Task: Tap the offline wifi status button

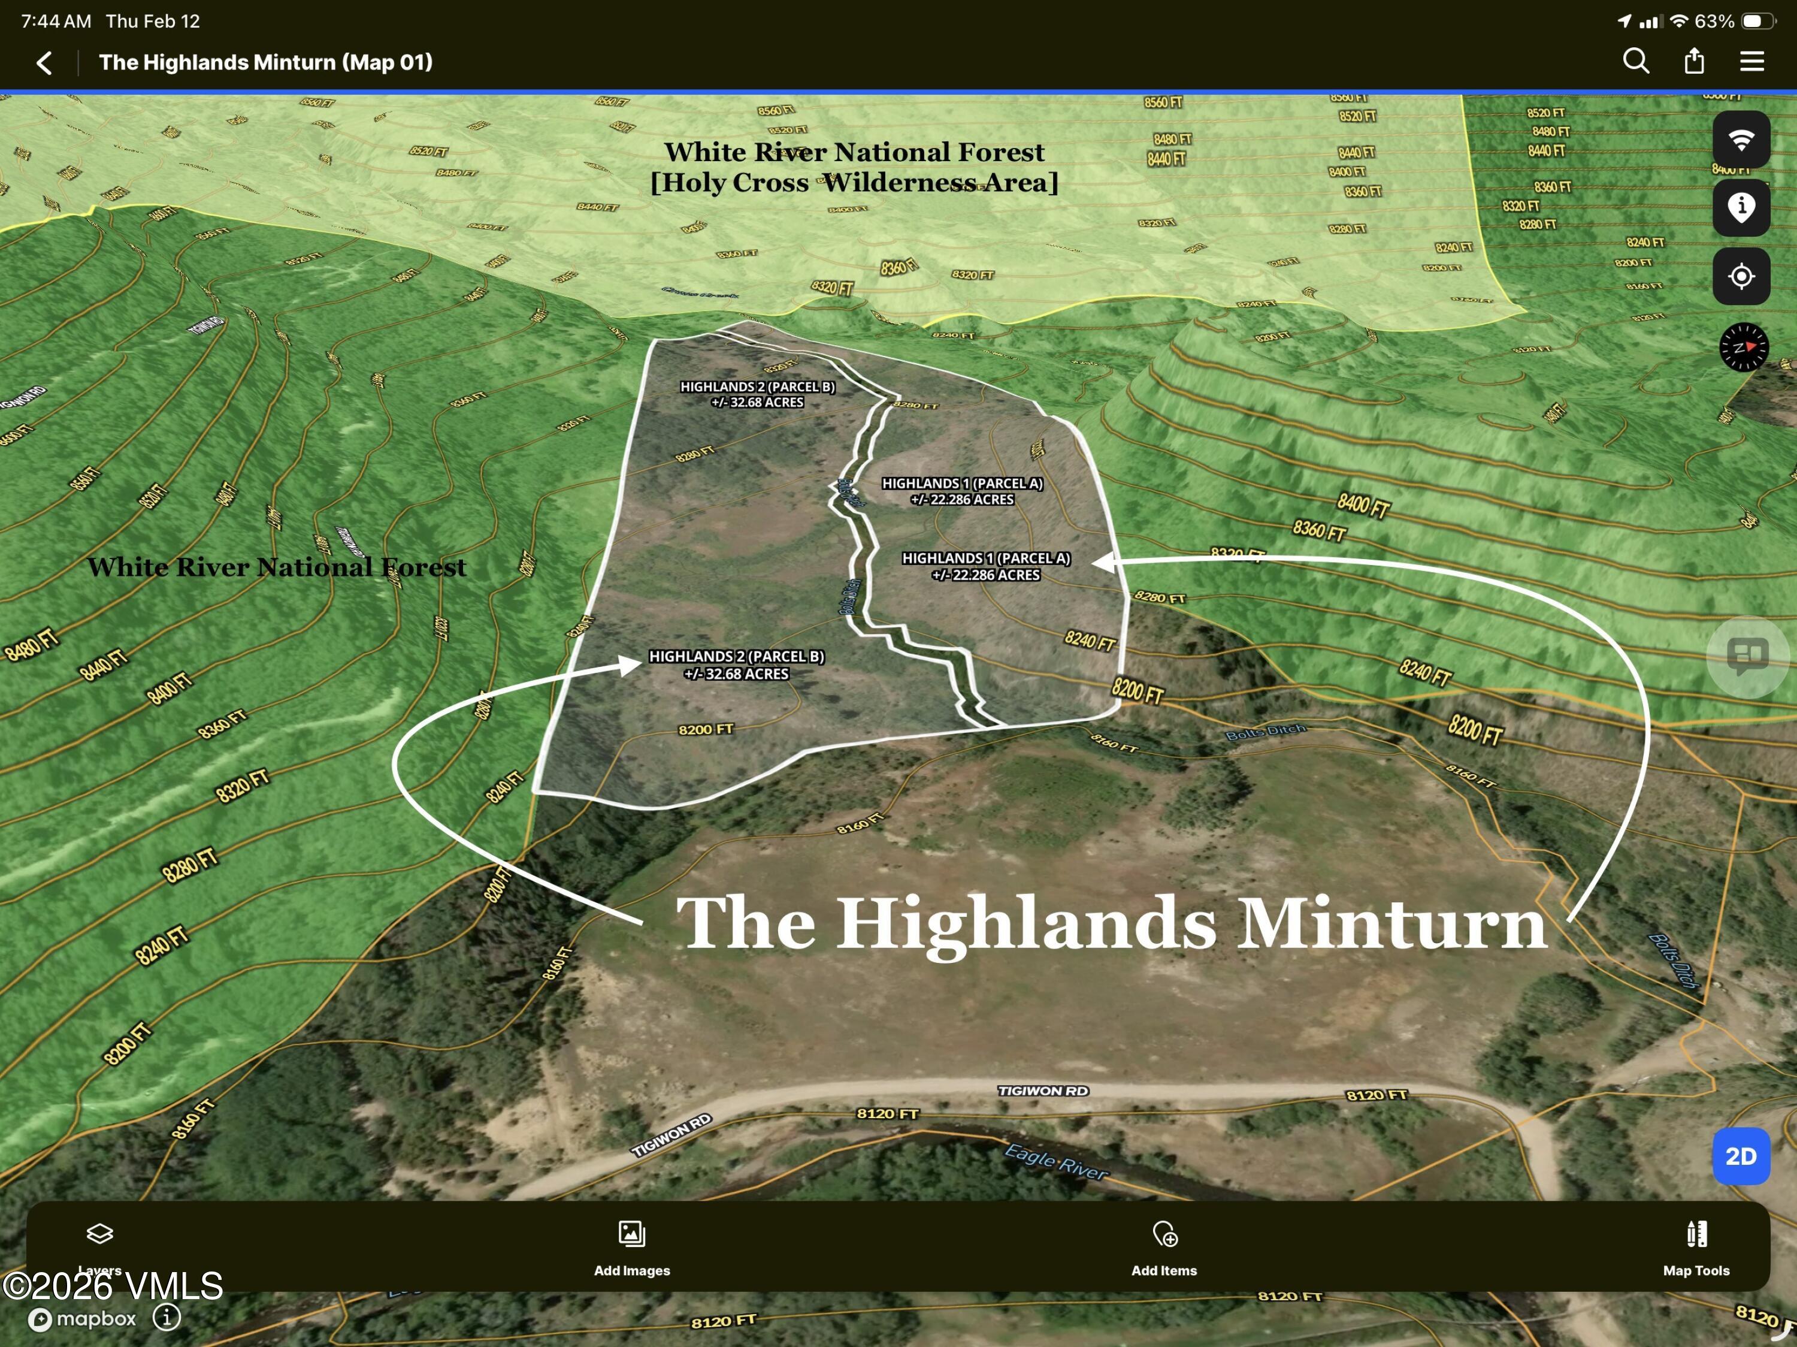Action: coord(1741,139)
